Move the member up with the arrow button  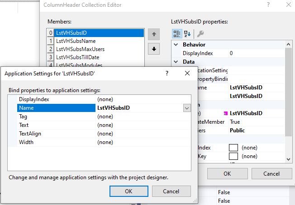pos(154,34)
